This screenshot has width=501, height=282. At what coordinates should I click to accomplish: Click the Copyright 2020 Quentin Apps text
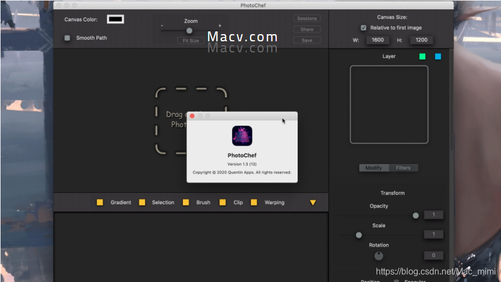(242, 172)
